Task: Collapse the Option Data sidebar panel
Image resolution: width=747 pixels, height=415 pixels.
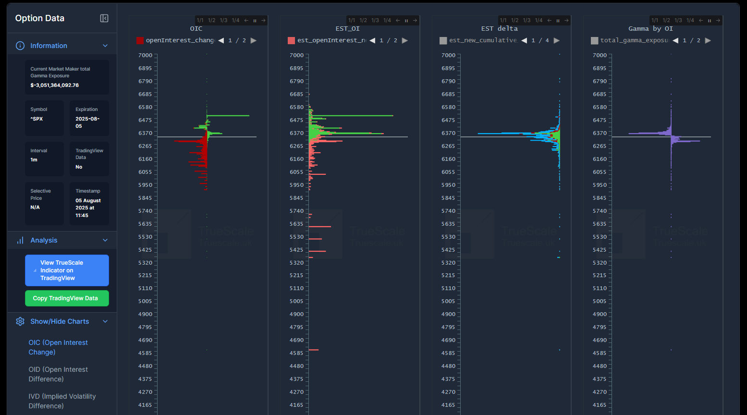Action: pyautogui.click(x=104, y=18)
